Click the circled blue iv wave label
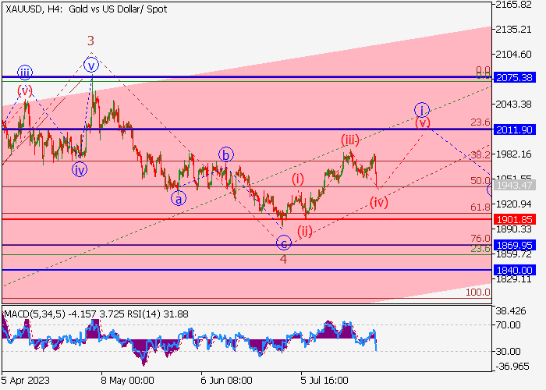 tap(80, 170)
